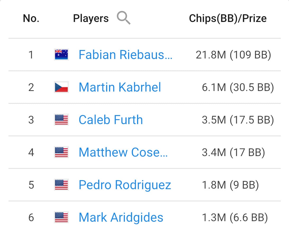Click the player search magnifier icon
The image size is (289, 232).
(124, 18)
